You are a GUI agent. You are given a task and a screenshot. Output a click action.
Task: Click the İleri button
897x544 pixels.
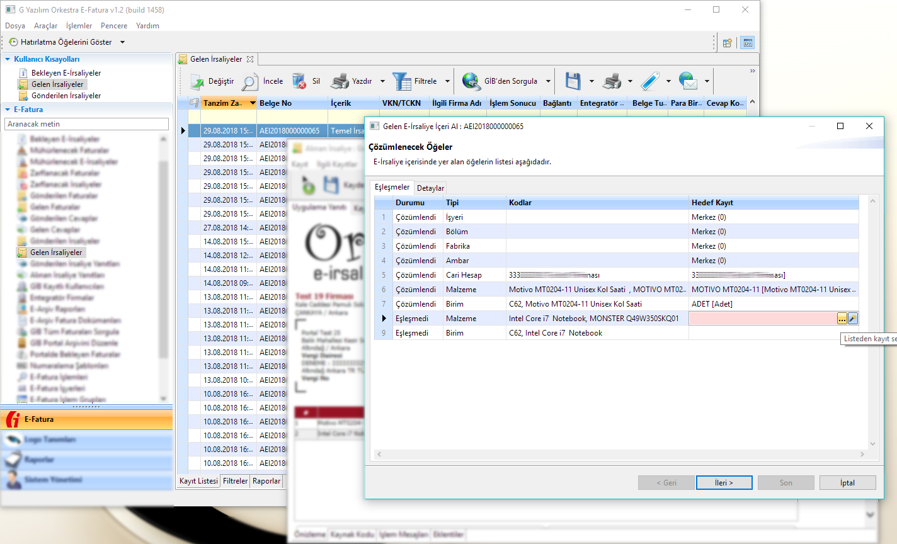pyautogui.click(x=724, y=483)
